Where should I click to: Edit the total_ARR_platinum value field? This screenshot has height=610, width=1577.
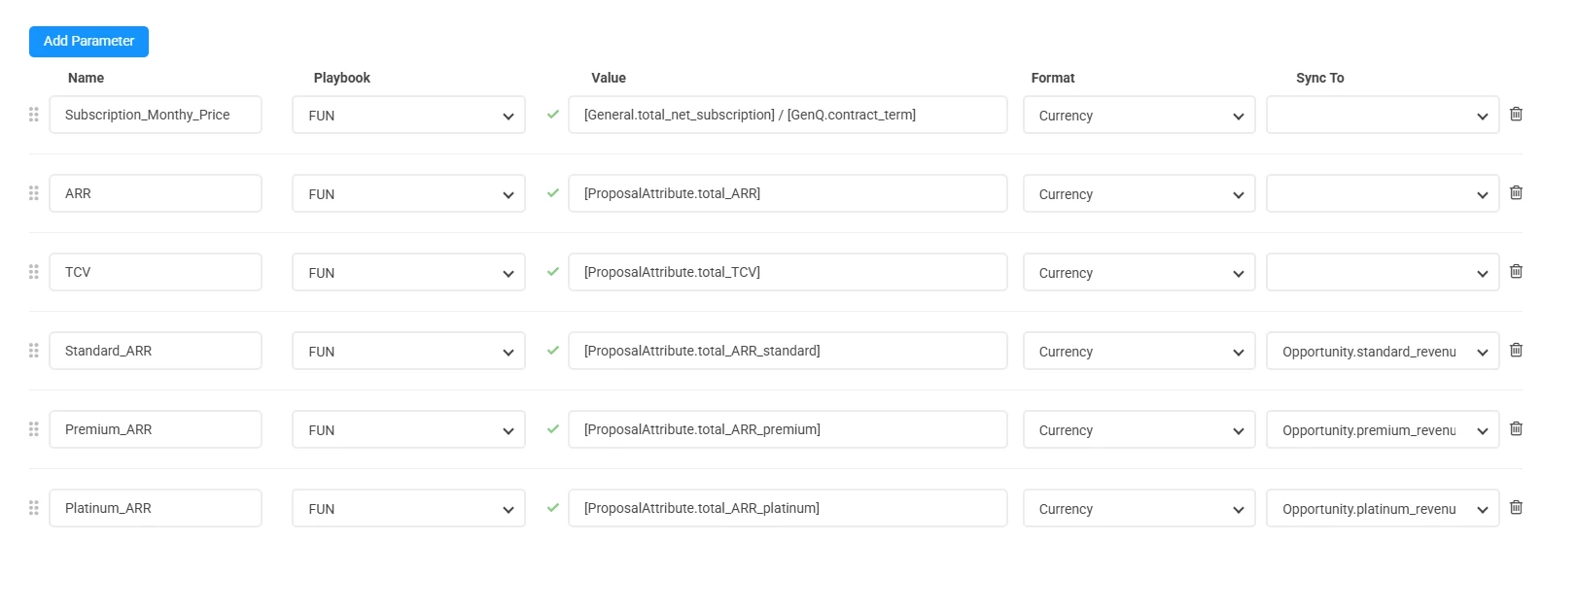(788, 508)
